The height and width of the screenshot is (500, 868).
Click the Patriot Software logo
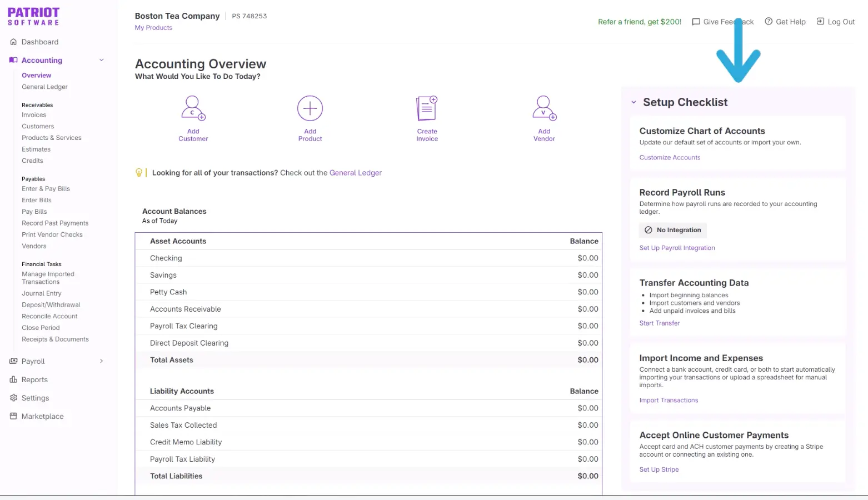click(x=33, y=16)
